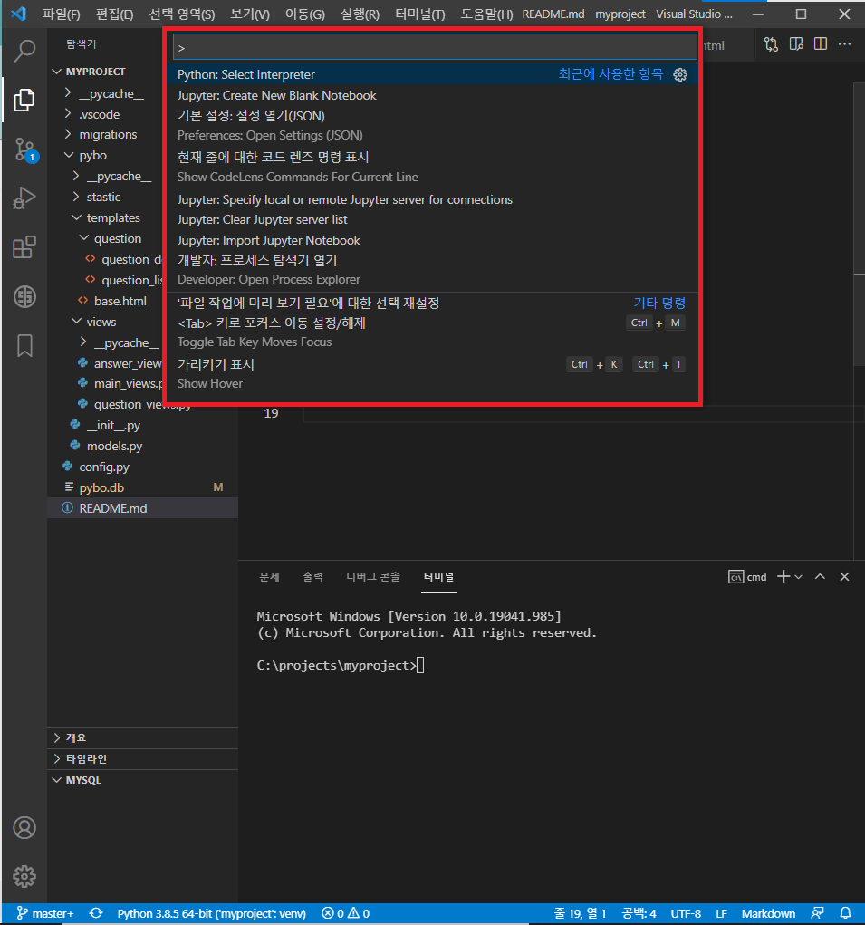Open Source Control view with badge

click(24, 149)
